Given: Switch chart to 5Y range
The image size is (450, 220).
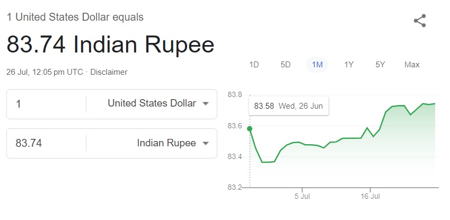Looking at the screenshot, I should tap(380, 65).
